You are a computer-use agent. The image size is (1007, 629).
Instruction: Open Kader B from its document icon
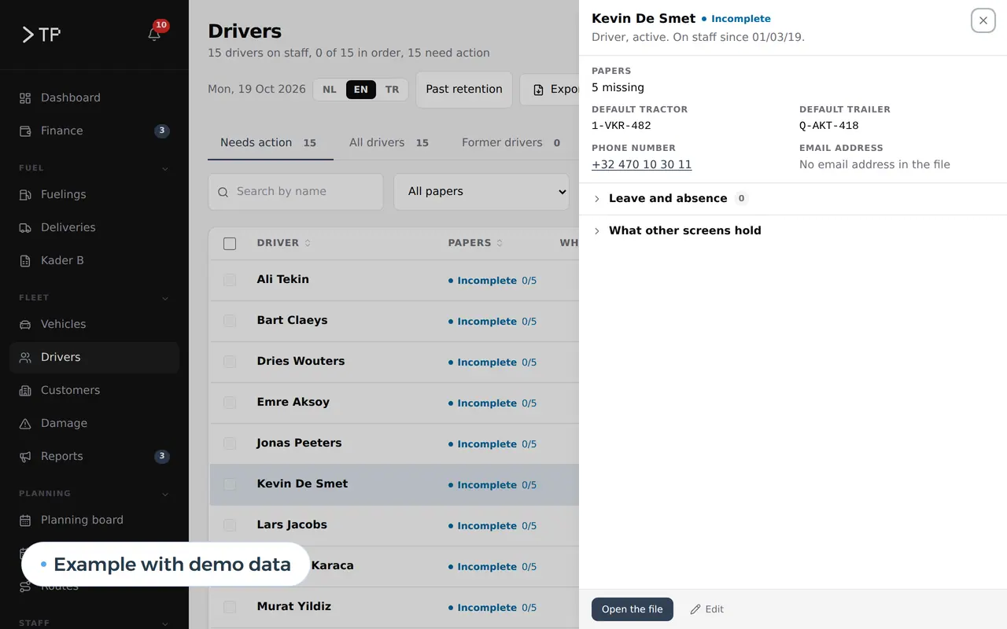point(25,260)
